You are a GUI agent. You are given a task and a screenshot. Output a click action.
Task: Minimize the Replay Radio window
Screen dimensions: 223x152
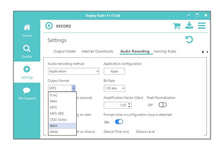pyautogui.click(x=189, y=15)
